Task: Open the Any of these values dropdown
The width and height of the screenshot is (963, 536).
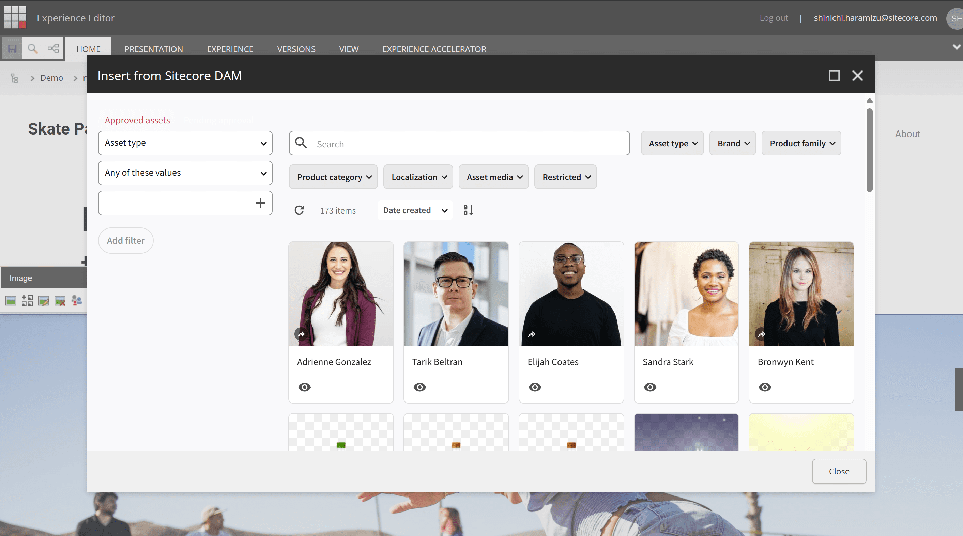Action: pyautogui.click(x=185, y=173)
